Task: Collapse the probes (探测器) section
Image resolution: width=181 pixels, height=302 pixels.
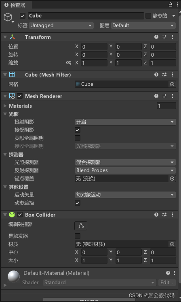Action: click(x=5, y=155)
